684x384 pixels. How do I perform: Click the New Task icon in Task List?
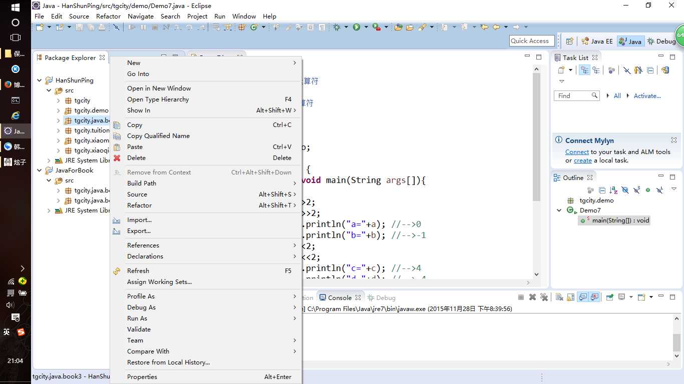pos(561,70)
